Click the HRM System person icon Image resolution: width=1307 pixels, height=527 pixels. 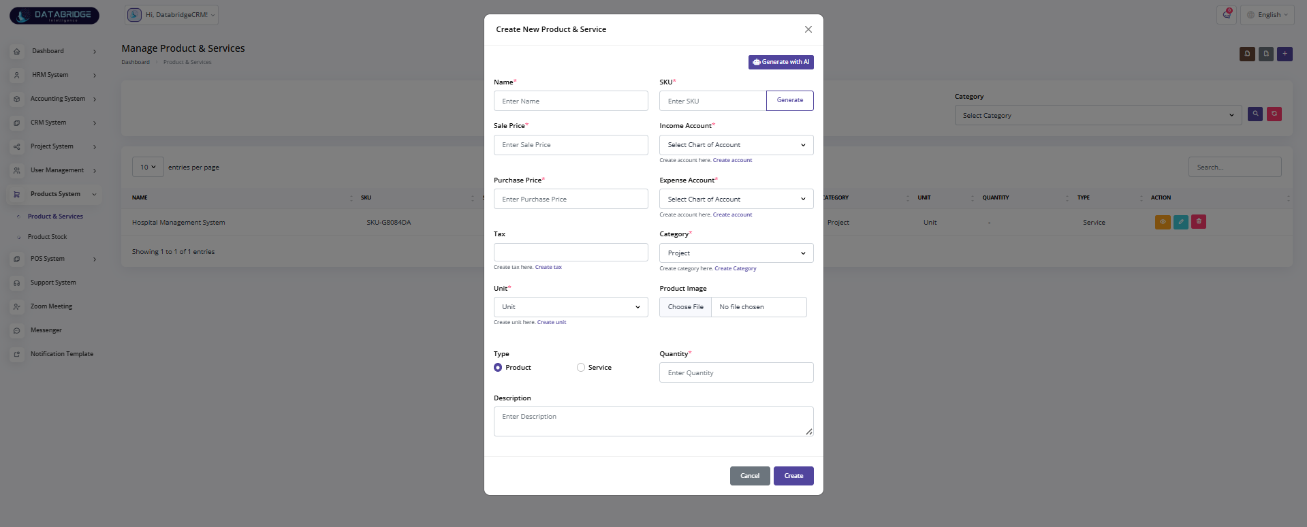[17, 75]
